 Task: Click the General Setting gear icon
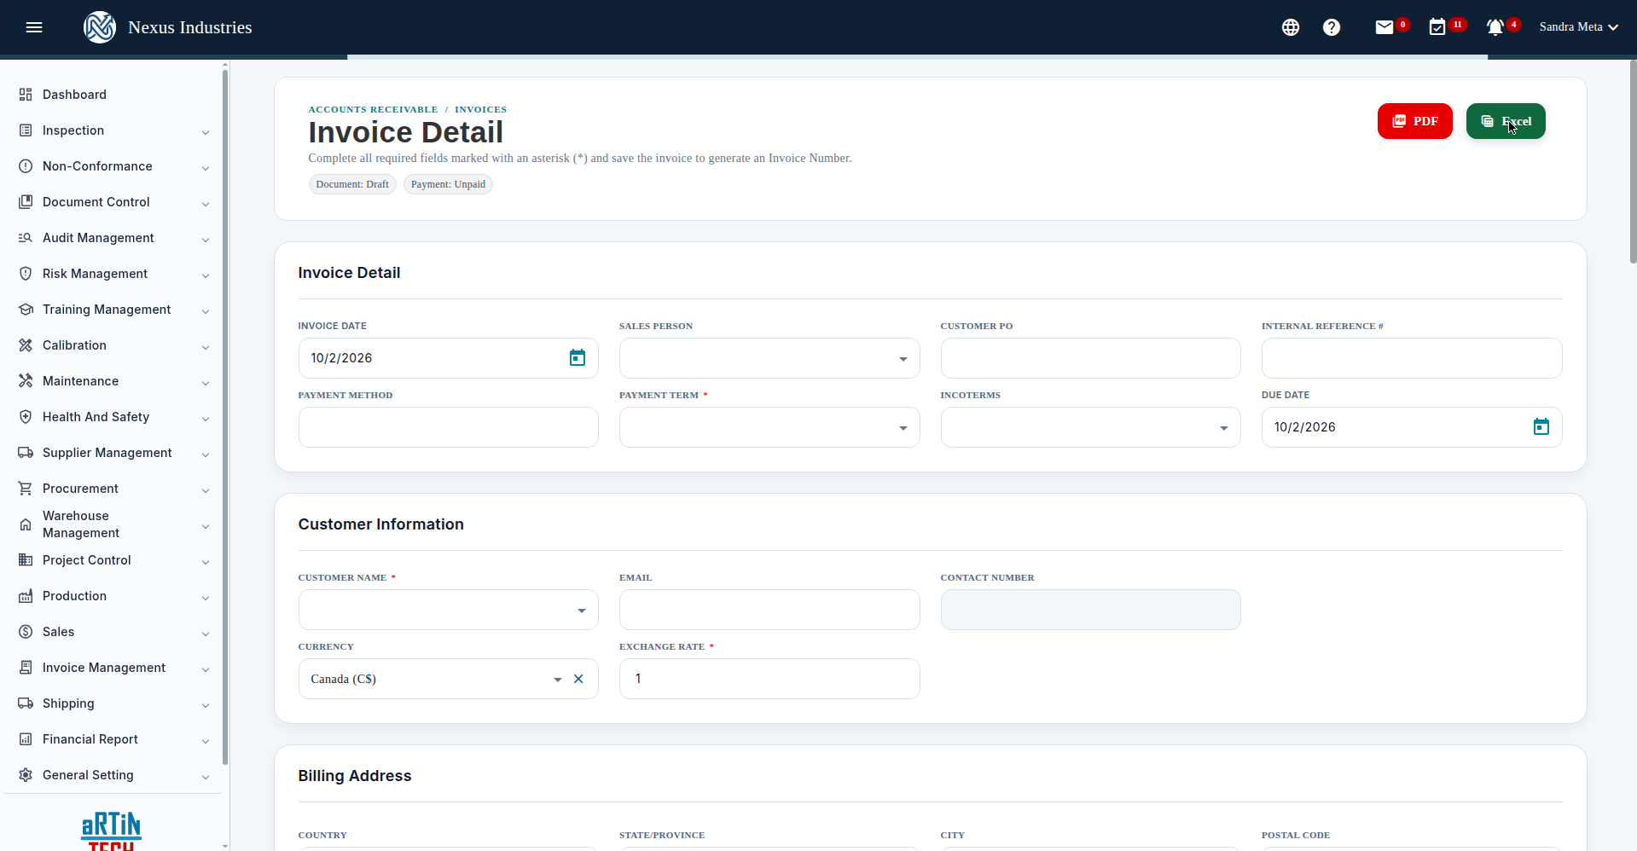coord(26,775)
